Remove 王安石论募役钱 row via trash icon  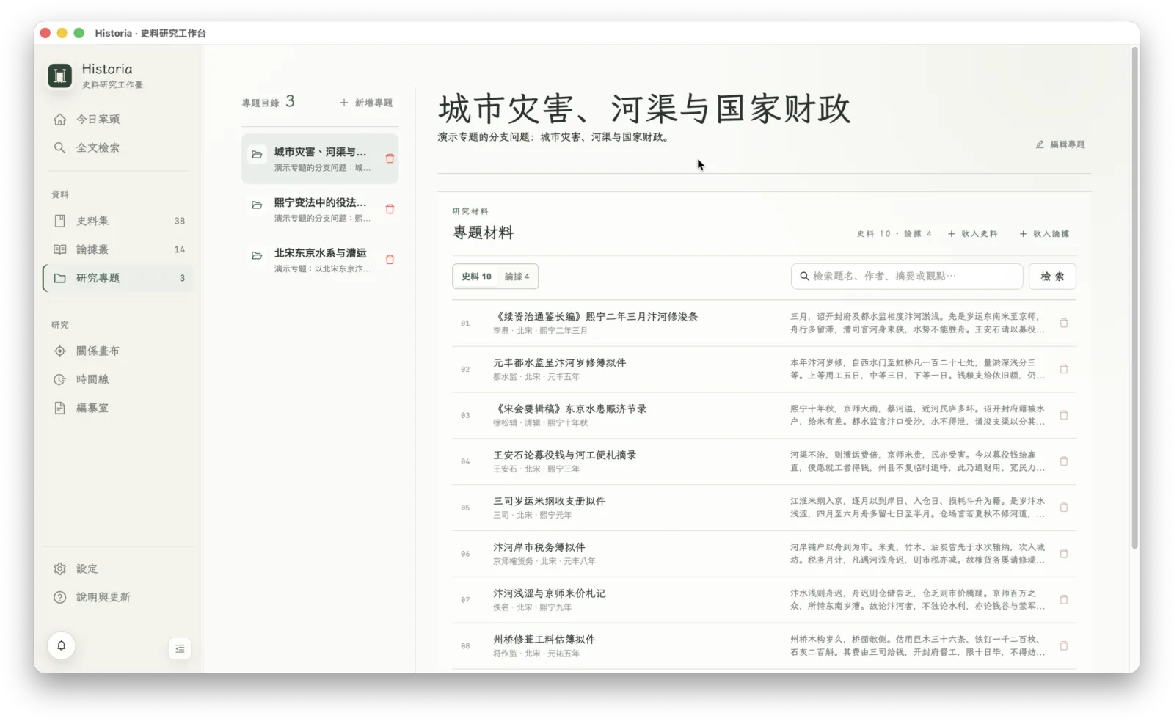click(x=1064, y=461)
